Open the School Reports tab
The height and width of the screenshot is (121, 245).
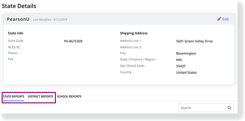tap(69, 96)
